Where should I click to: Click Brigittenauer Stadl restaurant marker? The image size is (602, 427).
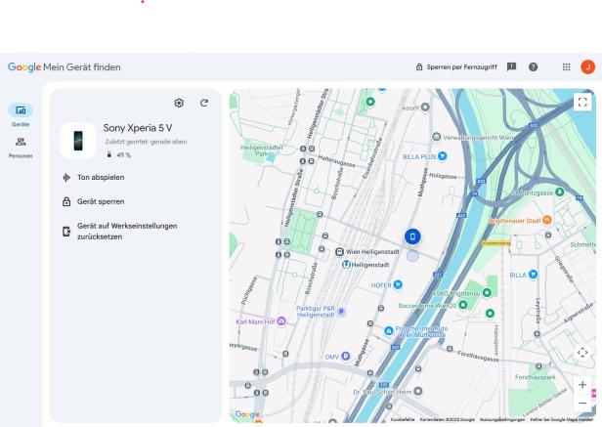tap(547, 221)
